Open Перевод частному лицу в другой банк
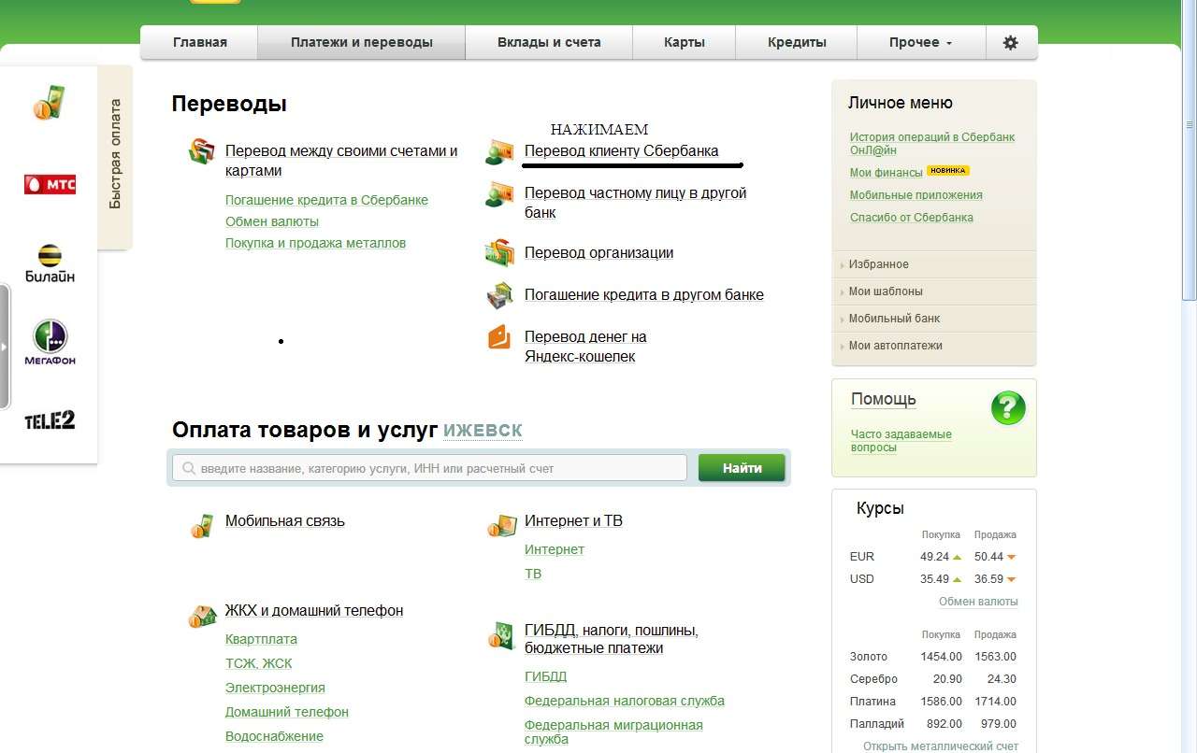This screenshot has width=1197, height=753. point(636,203)
